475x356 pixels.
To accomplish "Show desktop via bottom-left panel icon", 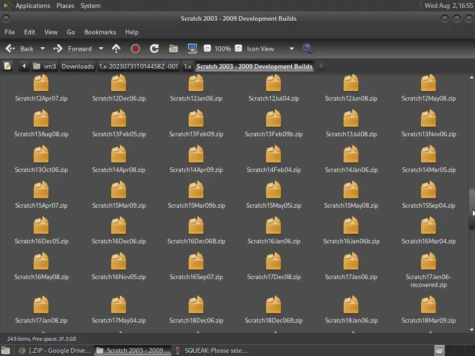I will pyautogui.click(x=6, y=350).
